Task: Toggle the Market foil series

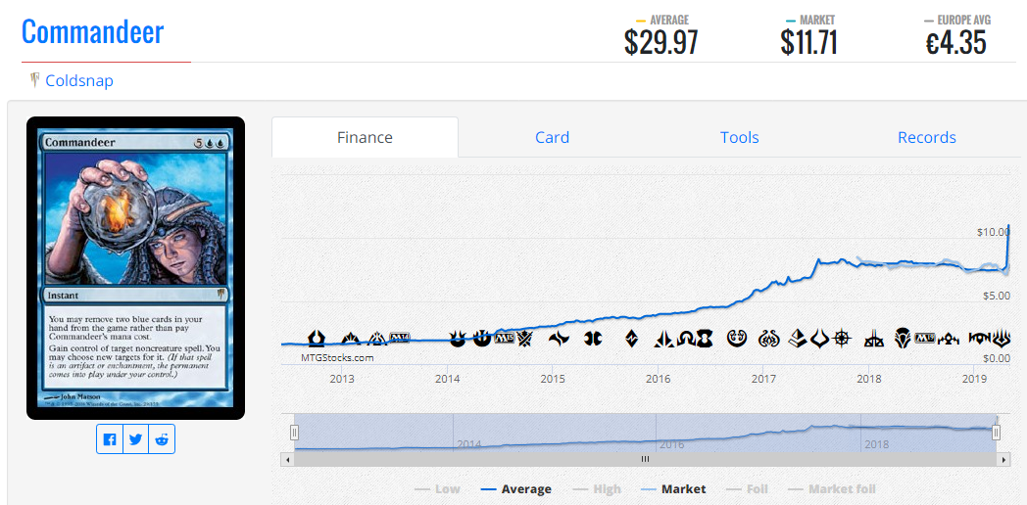Action: [841, 488]
